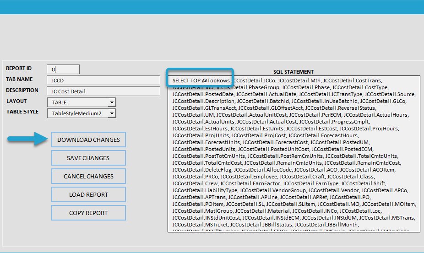Click the TABLE STYLE label
The image size is (424, 253).
(x=22, y=112)
